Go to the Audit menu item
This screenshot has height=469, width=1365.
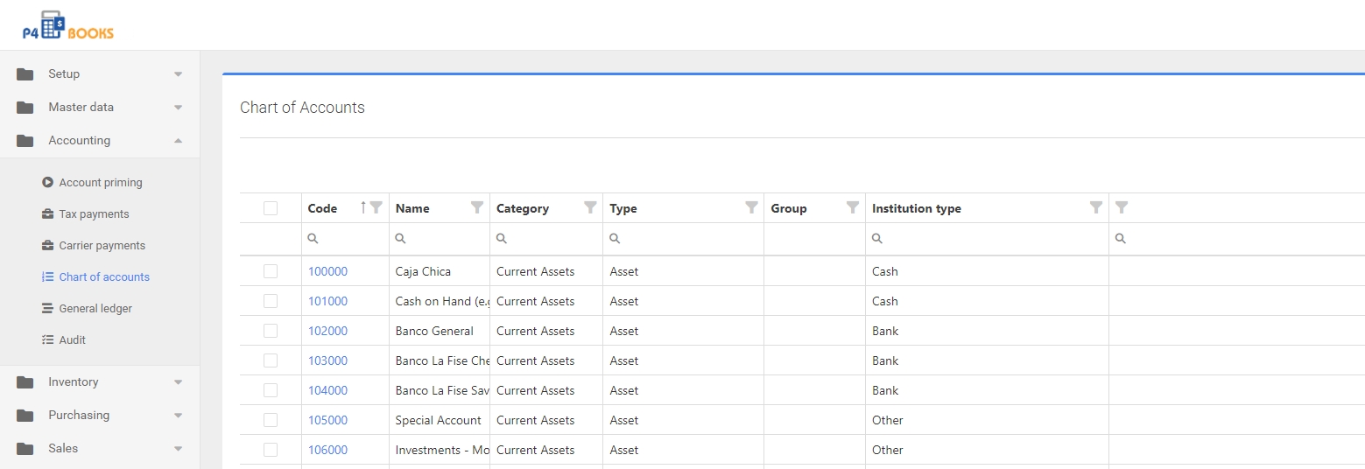72,340
